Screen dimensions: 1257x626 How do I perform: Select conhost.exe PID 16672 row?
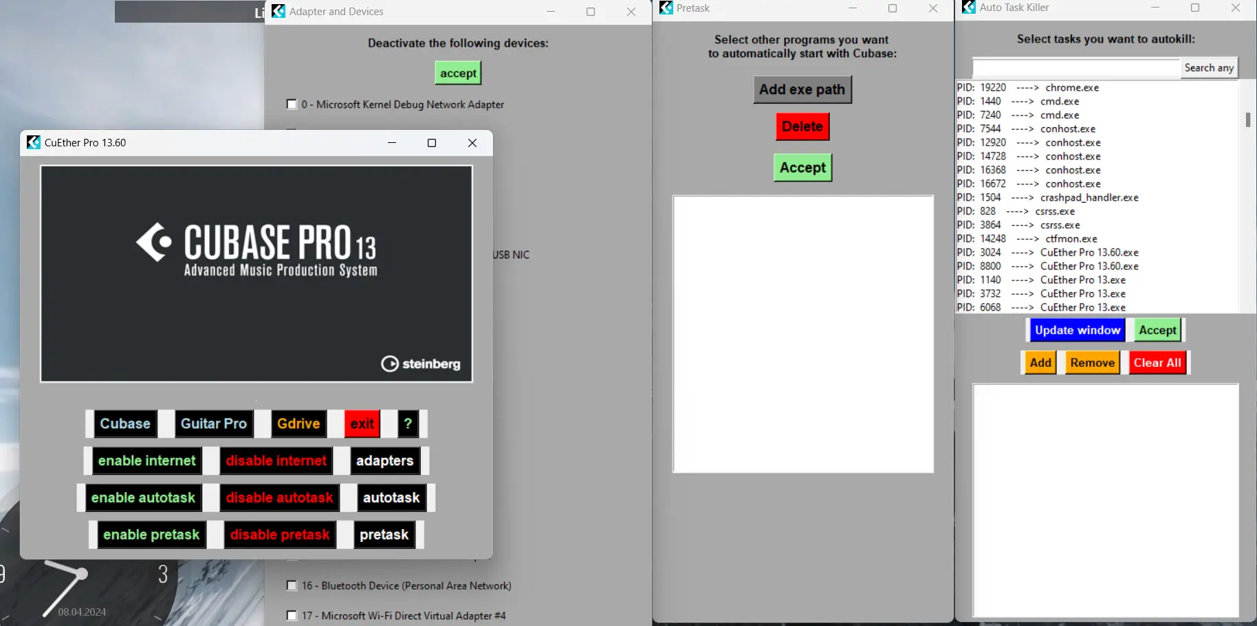[x=1097, y=183]
